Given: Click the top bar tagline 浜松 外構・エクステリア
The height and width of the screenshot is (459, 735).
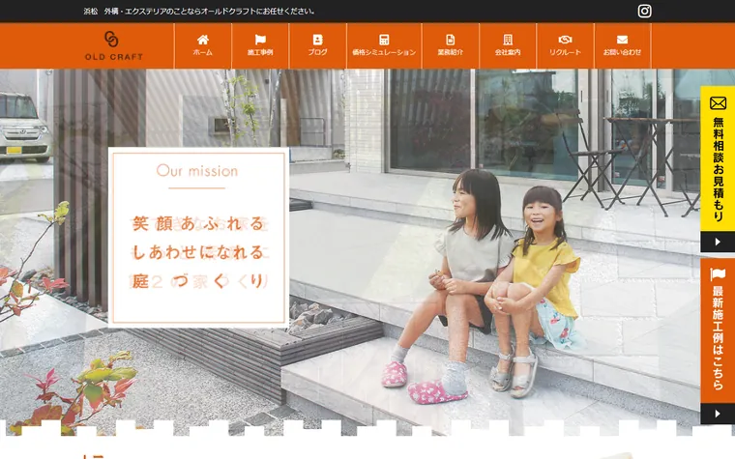Looking at the screenshot, I should 199,11.
